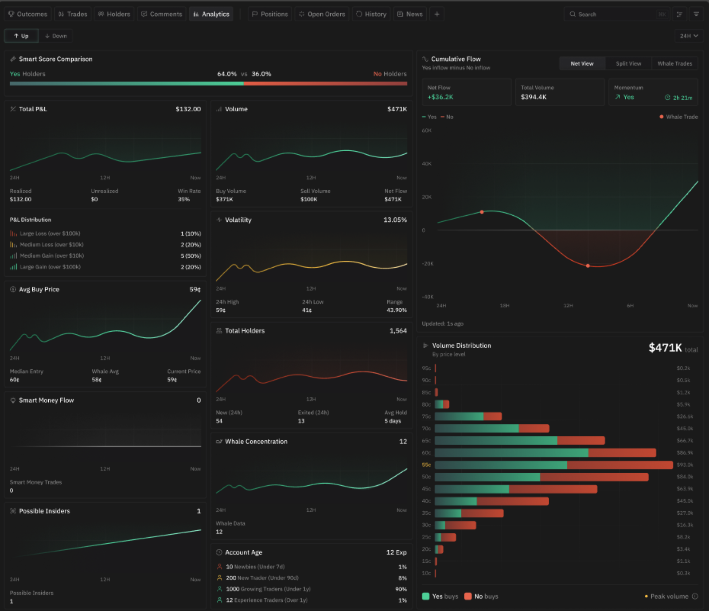This screenshot has height=611, width=709.
Task: Click the sort icon beside Search
Action: [x=679, y=14]
